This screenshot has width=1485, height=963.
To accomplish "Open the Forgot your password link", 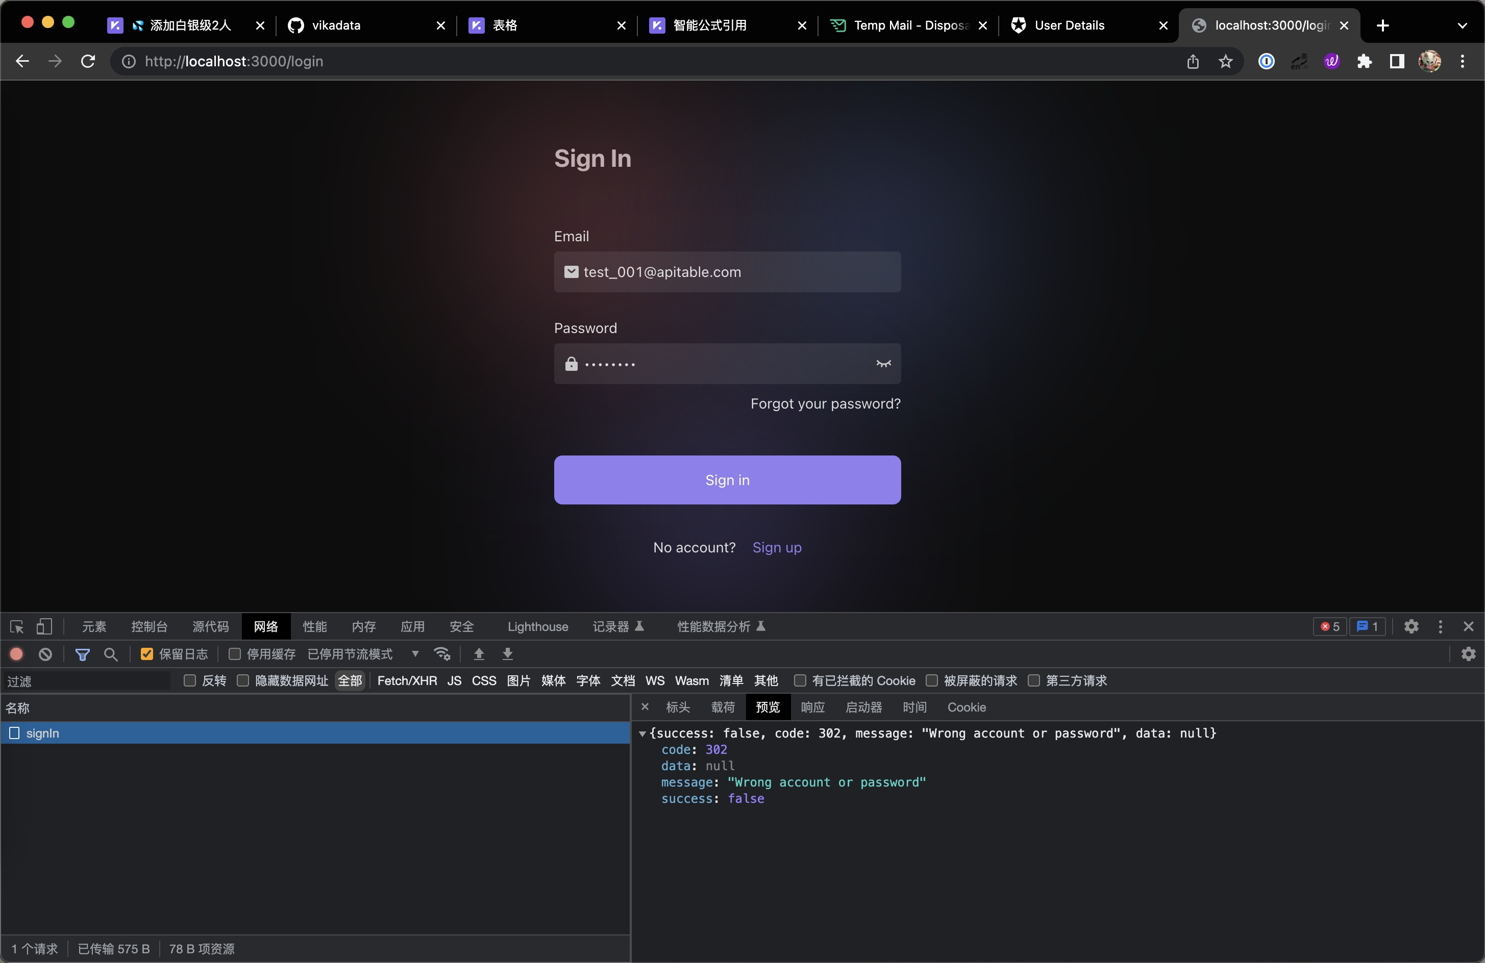I will [x=825, y=403].
